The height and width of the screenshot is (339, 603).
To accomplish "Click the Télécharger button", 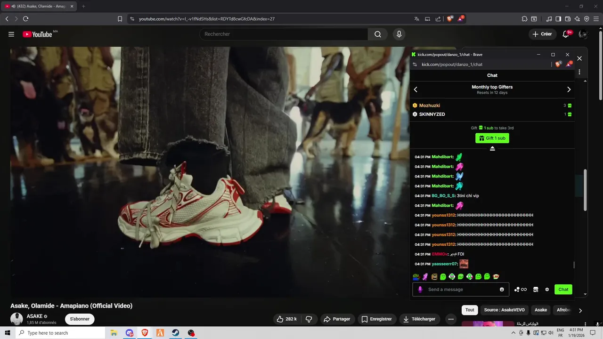I will click(x=419, y=319).
